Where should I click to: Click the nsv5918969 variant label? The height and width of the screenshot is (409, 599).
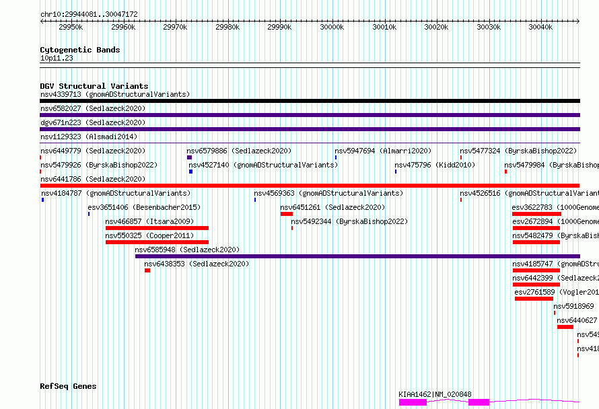tap(574, 306)
